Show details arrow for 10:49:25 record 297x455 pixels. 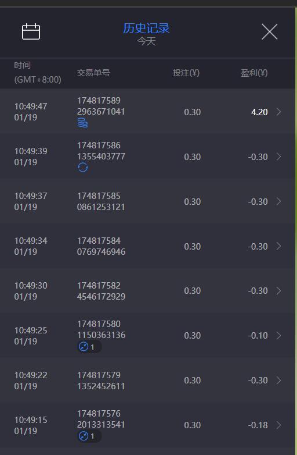278,336
